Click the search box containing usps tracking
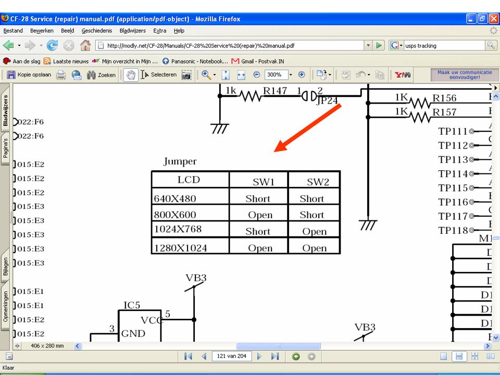 [x=444, y=46]
